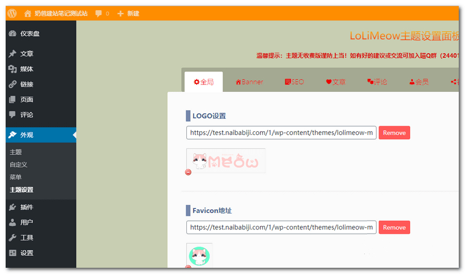Open 页面 pages menu
Screen dimensions: 465x274
click(27, 100)
